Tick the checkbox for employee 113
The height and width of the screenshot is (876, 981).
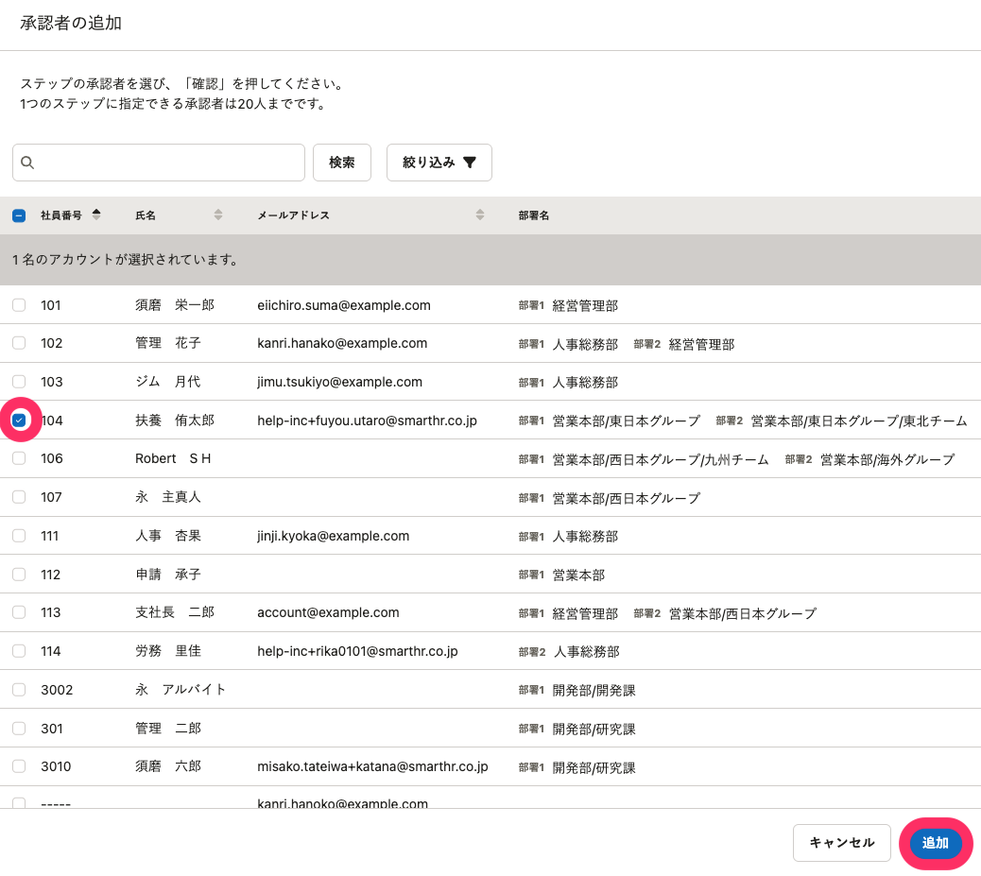click(19, 612)
